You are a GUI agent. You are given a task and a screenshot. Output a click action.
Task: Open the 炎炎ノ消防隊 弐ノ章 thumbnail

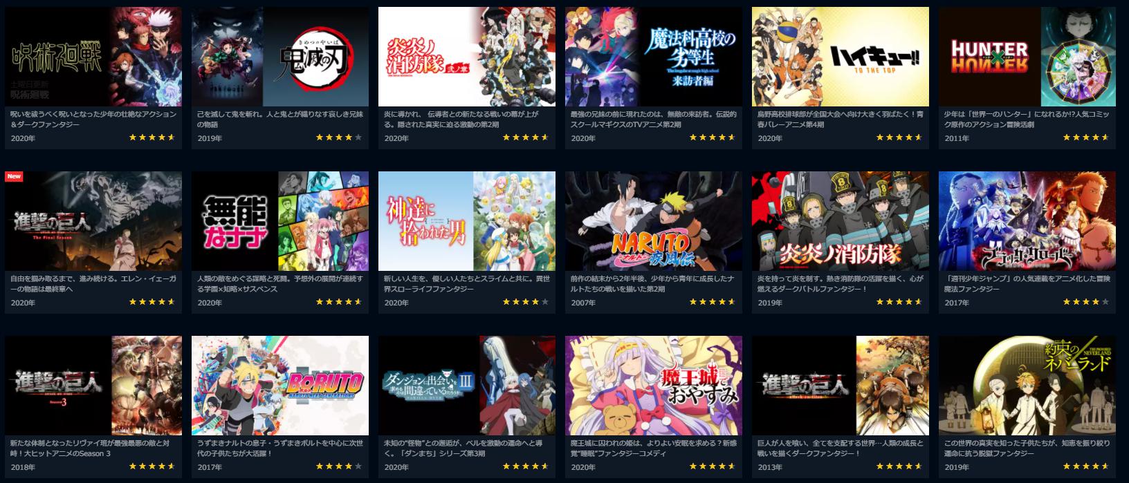point(467,57)
